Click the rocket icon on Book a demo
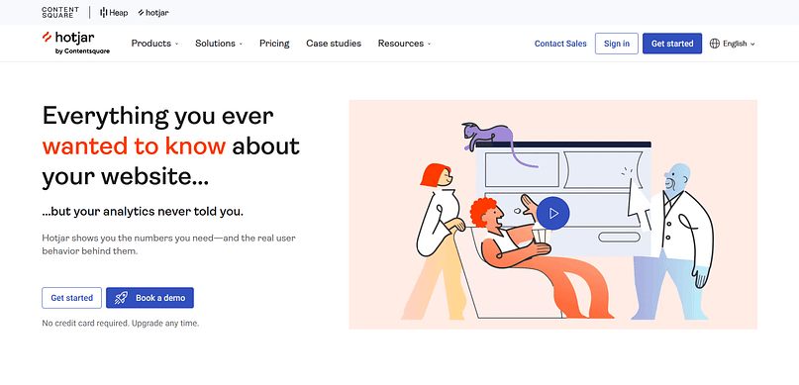The image size is (799, 385). (x=121, y=298)
